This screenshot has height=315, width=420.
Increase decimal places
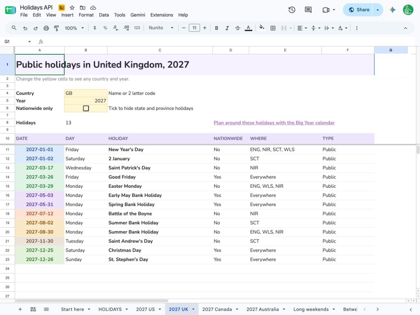(x=126, y=28)
